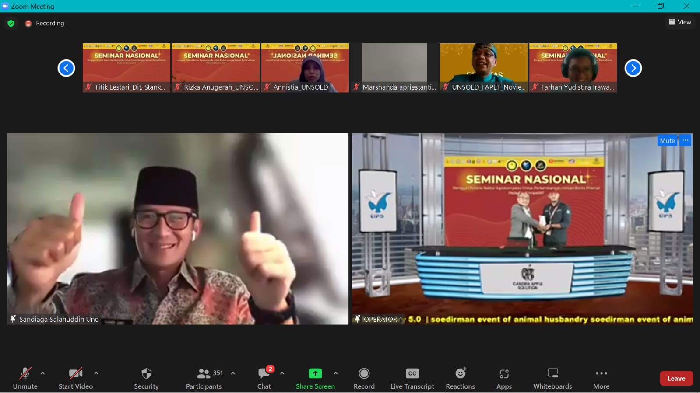Screen dimensions: 700x393
Task: Open the Reactions emoji menu
Action: (460, 378)
